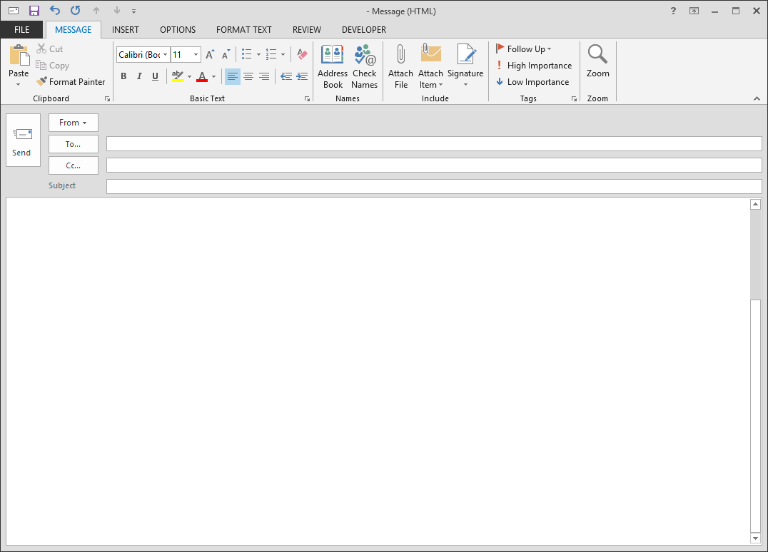Click the Cc... button

74,165
